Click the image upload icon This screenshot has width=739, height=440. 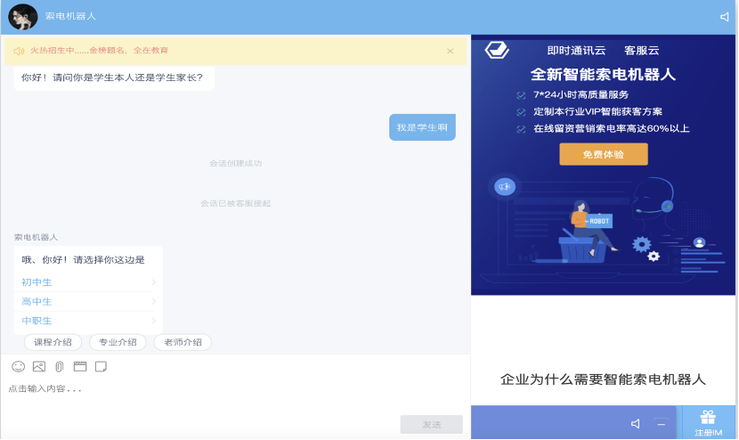(x=38, y=366)
